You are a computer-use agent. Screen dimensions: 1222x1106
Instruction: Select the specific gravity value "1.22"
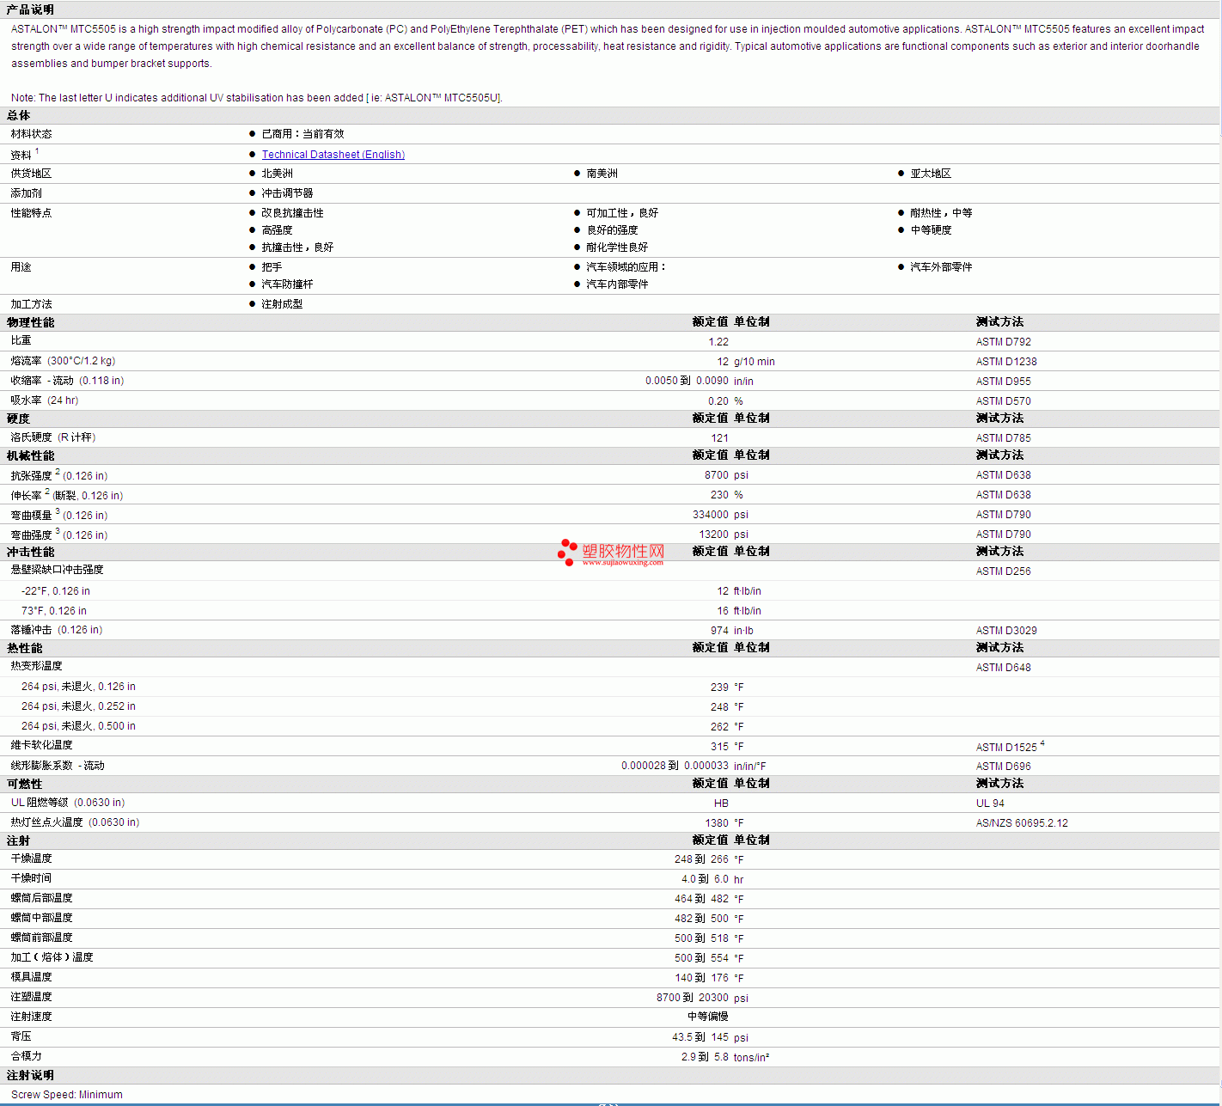pos(718,342)
